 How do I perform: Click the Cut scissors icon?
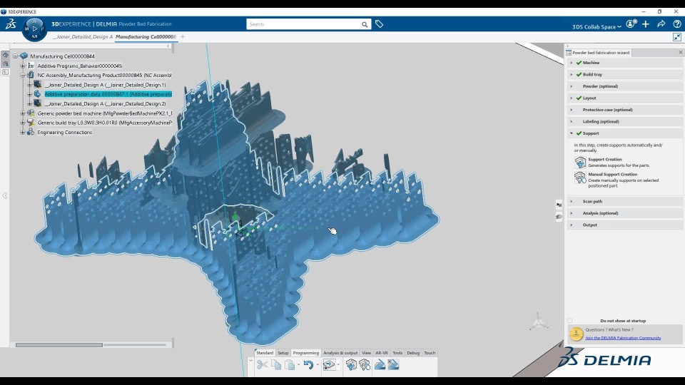(262, 364)
